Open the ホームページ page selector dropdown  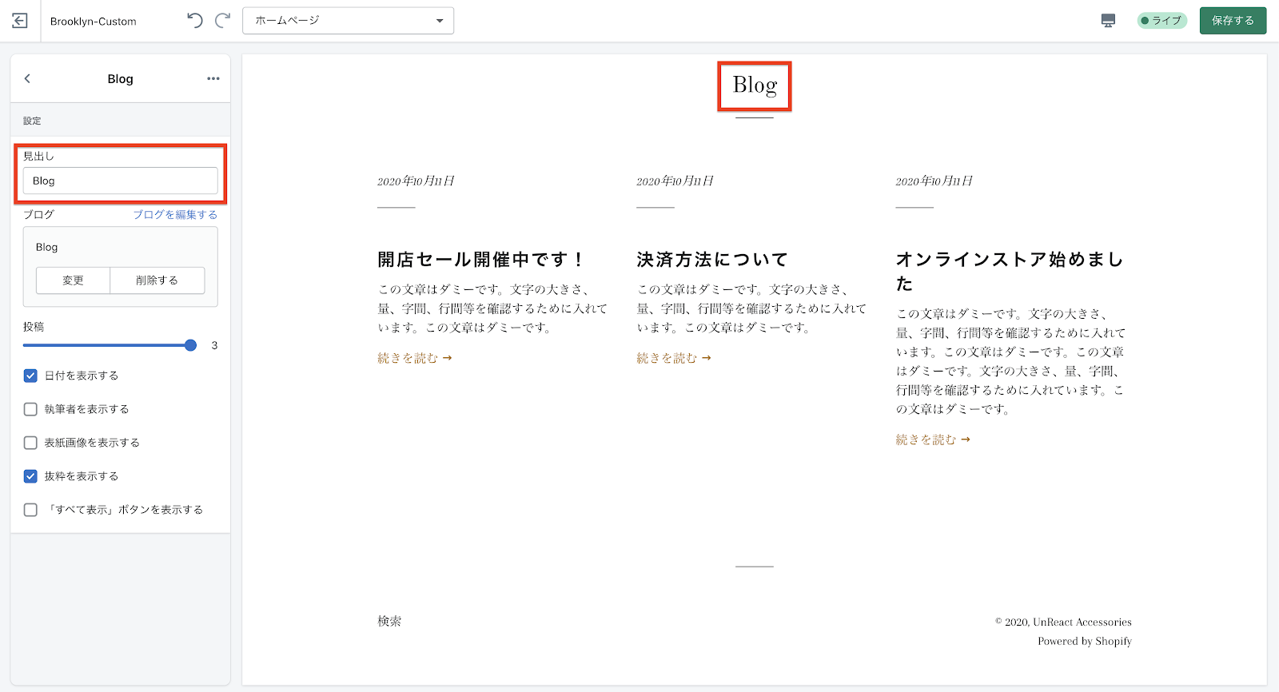pos(348,21)
